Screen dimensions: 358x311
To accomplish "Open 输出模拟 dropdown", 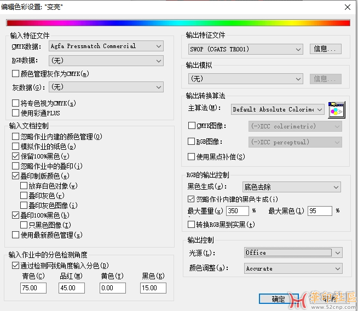I will tap(246, 79).
